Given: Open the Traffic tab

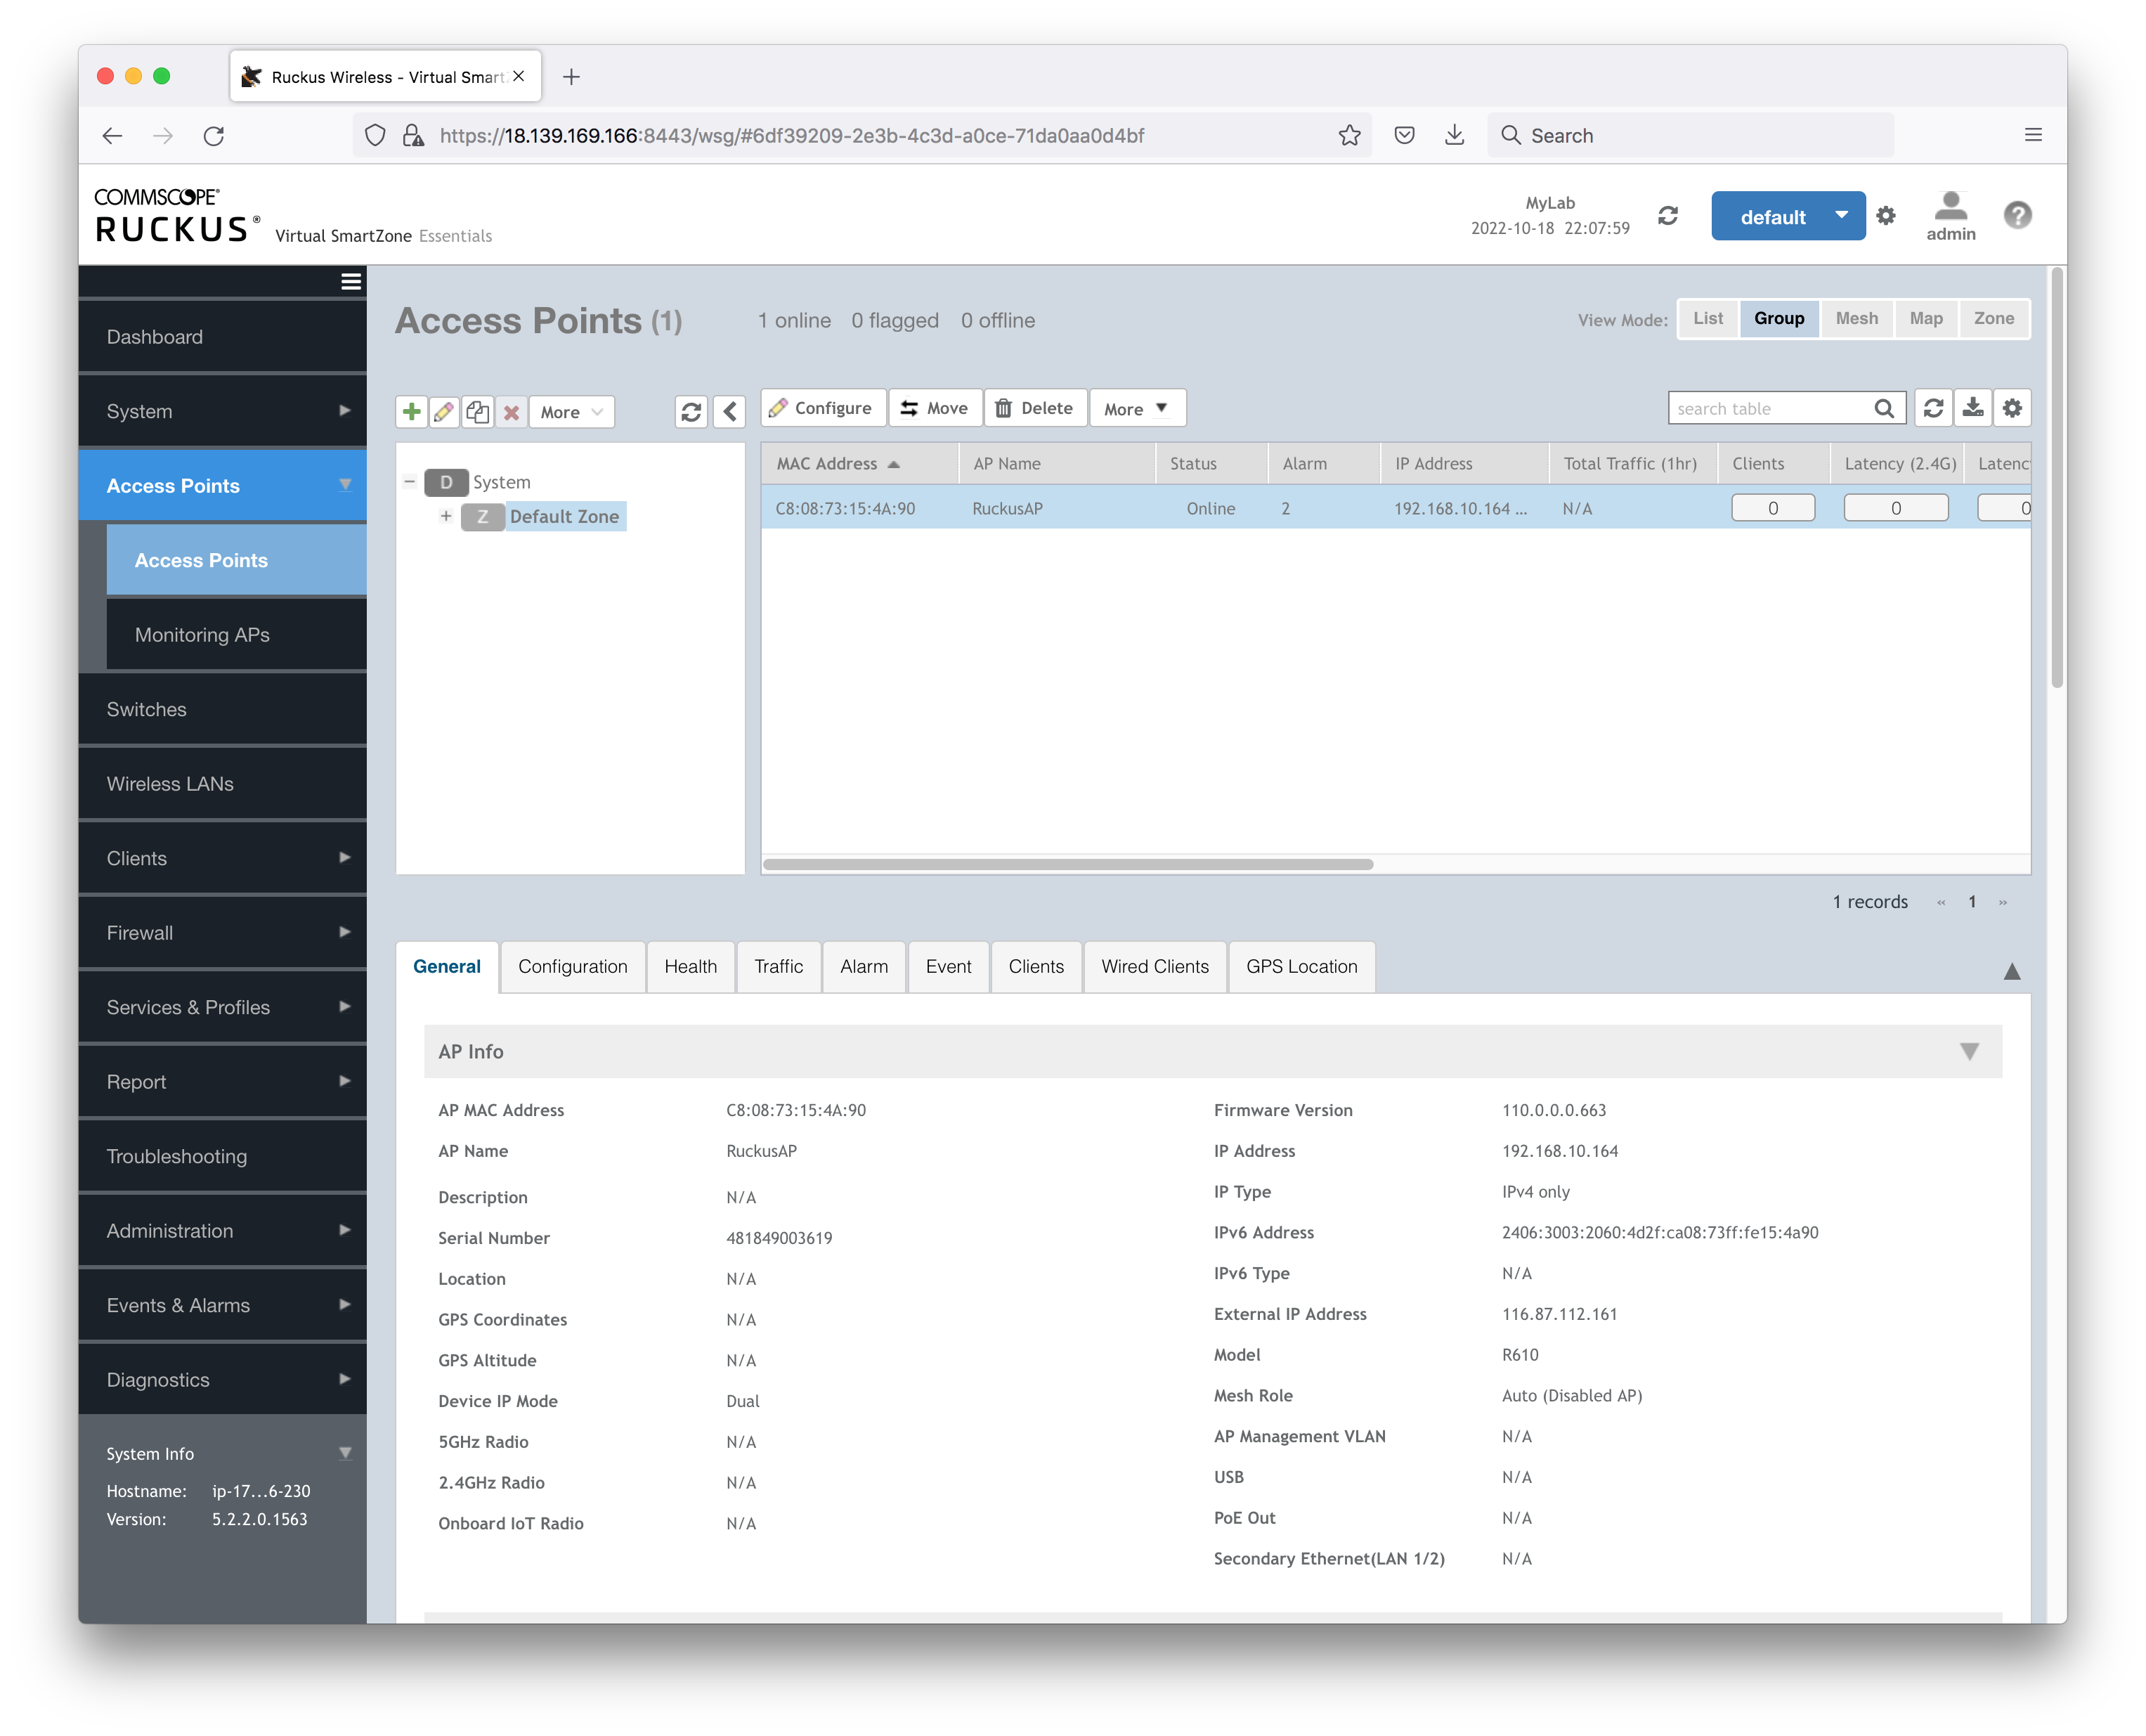Looking at the screenshot, I should coord(778,966).
